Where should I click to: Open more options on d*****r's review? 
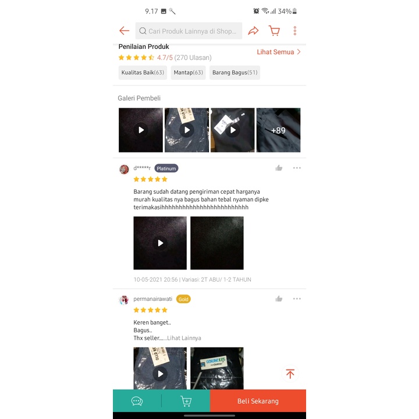coord(297,168)
